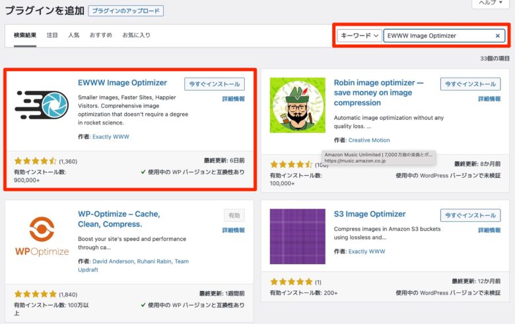The width and height of the screenshot is (515, 324).
Task: Click 有効インストール数: 200+ on S3 card
Action: (304, 293)
